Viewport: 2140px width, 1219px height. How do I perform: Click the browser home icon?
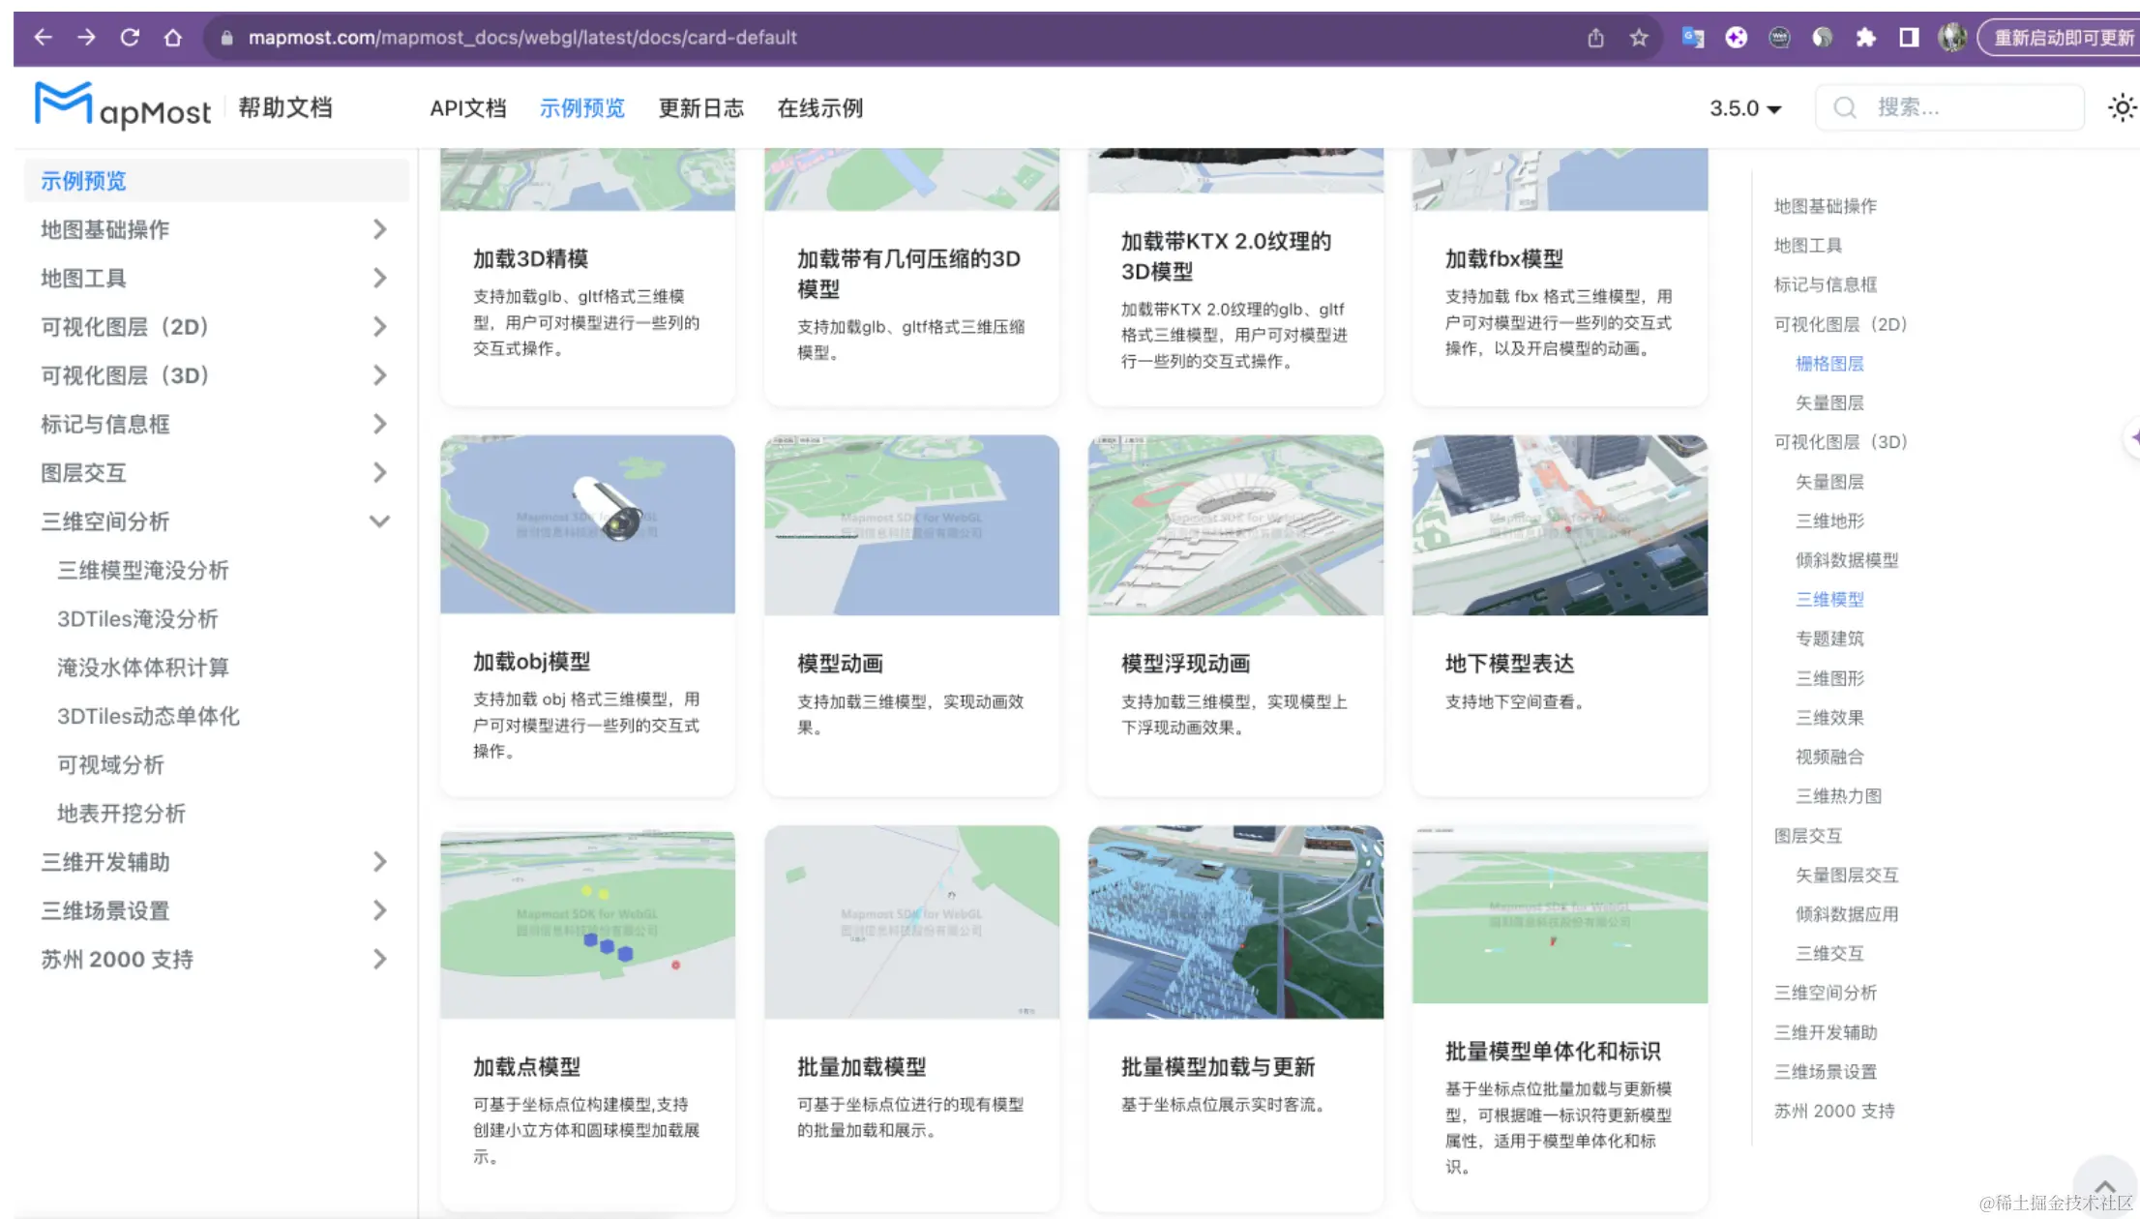pos(172,38)
